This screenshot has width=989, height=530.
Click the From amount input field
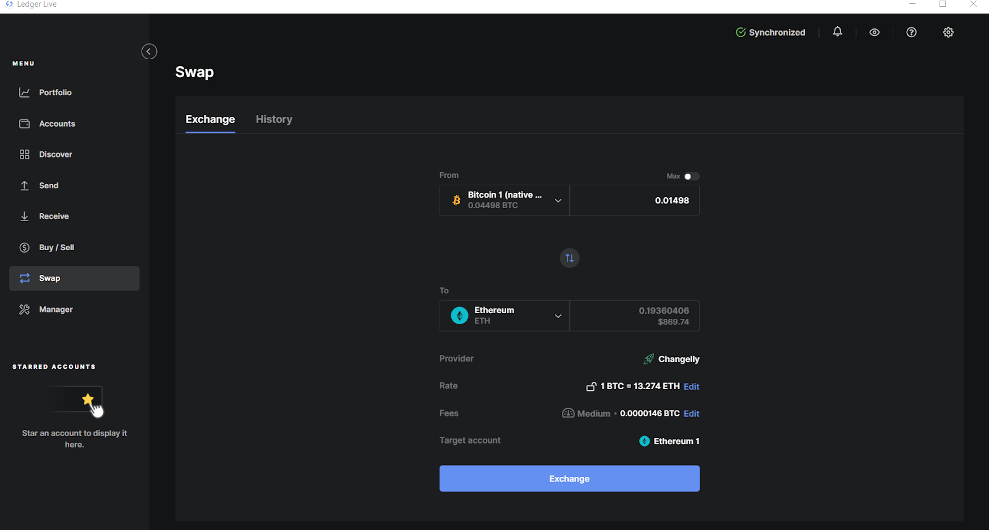tap(634, 200)
